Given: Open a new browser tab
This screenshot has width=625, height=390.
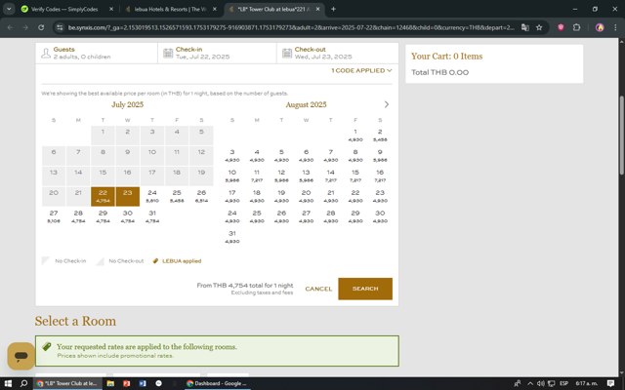Looking at the screenshot, I should pos(333,9).
